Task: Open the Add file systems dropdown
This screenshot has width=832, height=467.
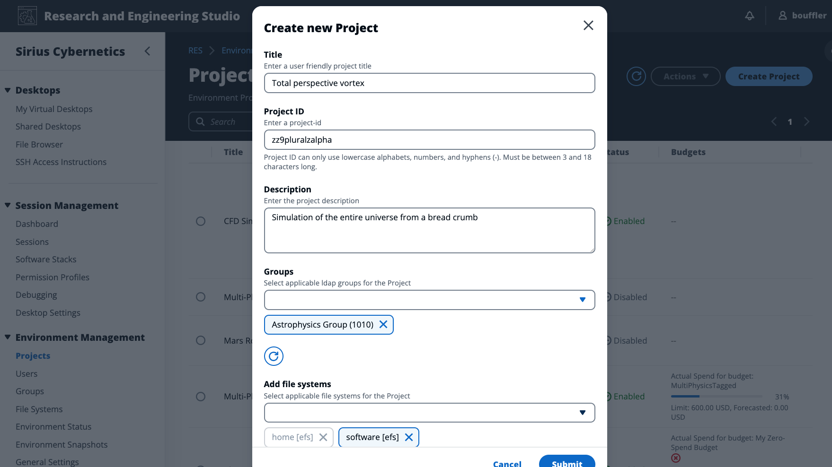Action: coord(583,413)
